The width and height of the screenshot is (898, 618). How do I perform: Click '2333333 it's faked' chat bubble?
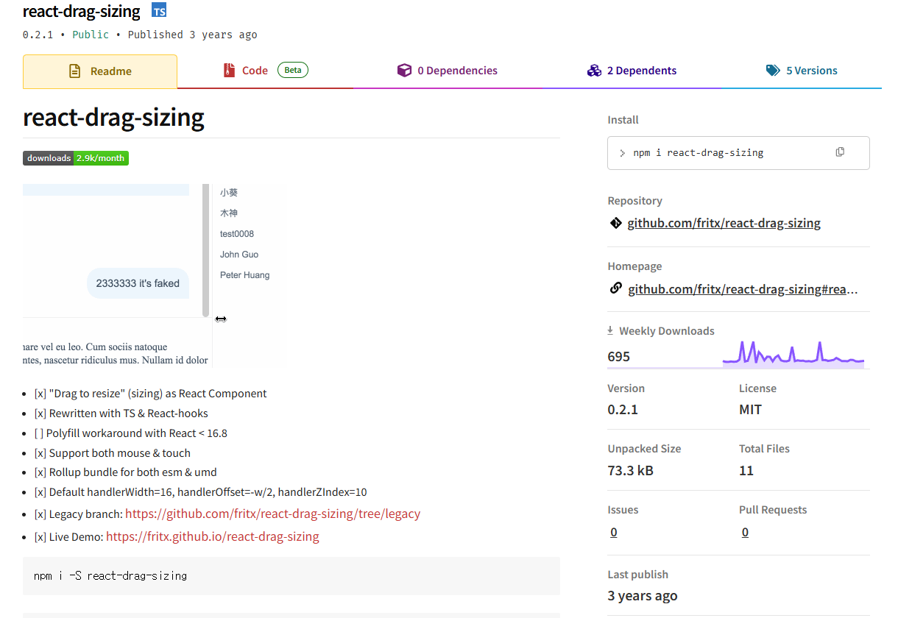(138, 283)
